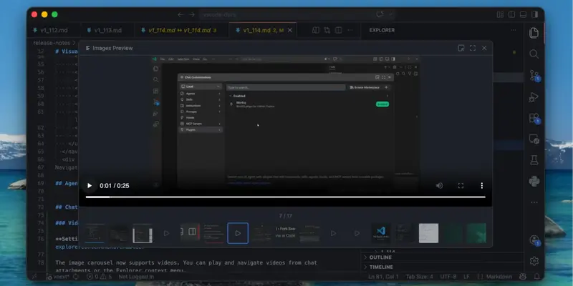
Task: Go back with the title bar arrow
Action: (180, 14)
